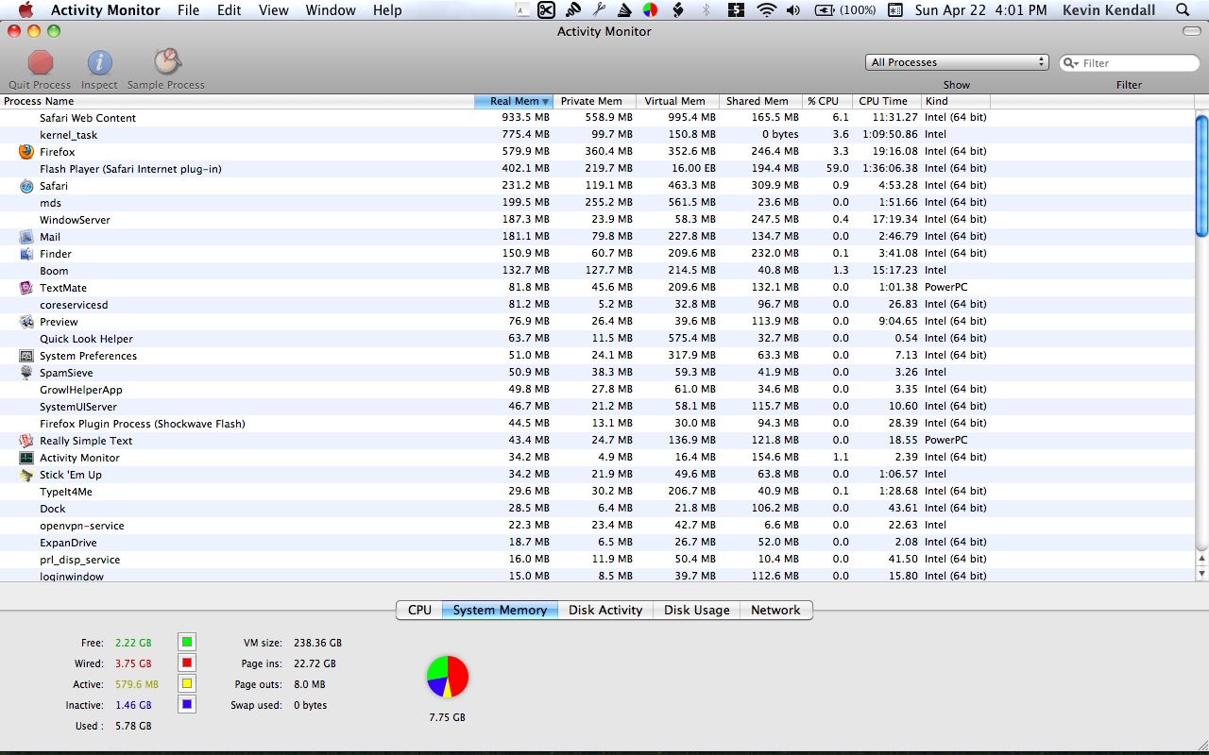Image resolution: width=1209 pixels, height=755 pixels.
Task: Open the Inspect info tool
Action: pyautogui.click(x=99, y=62)
